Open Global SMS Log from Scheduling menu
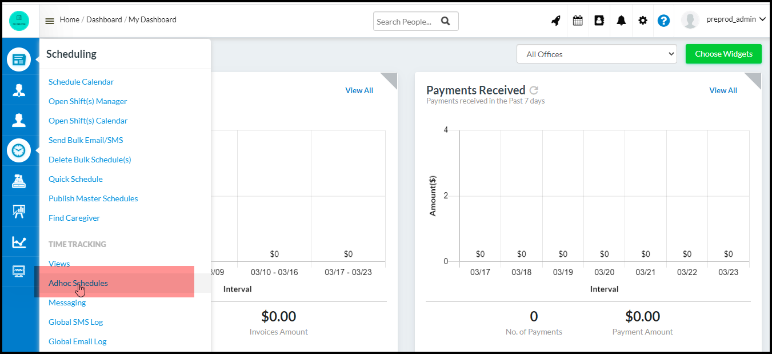The width and height of the screenshot is (772, 354). click(x=75, y=321)
